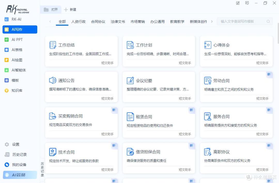Image resolution: width=279 pixels, height=183 pixels.
Task: Switch to the 教育教学 tab
Action: coord(177,21)
